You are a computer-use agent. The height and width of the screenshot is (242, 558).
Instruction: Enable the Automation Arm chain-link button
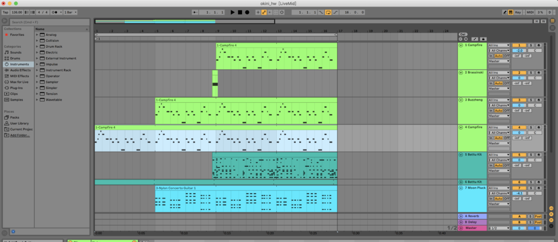[269, 12]
